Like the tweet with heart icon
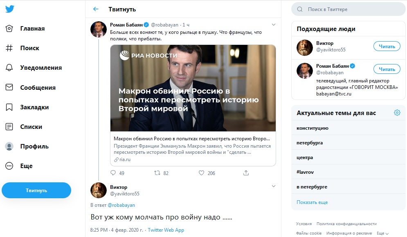407x237 pixels. [201, 173]
